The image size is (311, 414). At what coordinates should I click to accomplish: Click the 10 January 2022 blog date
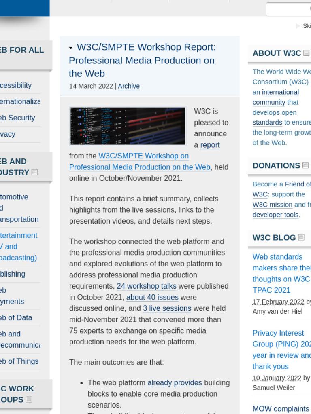coord(277,378)
